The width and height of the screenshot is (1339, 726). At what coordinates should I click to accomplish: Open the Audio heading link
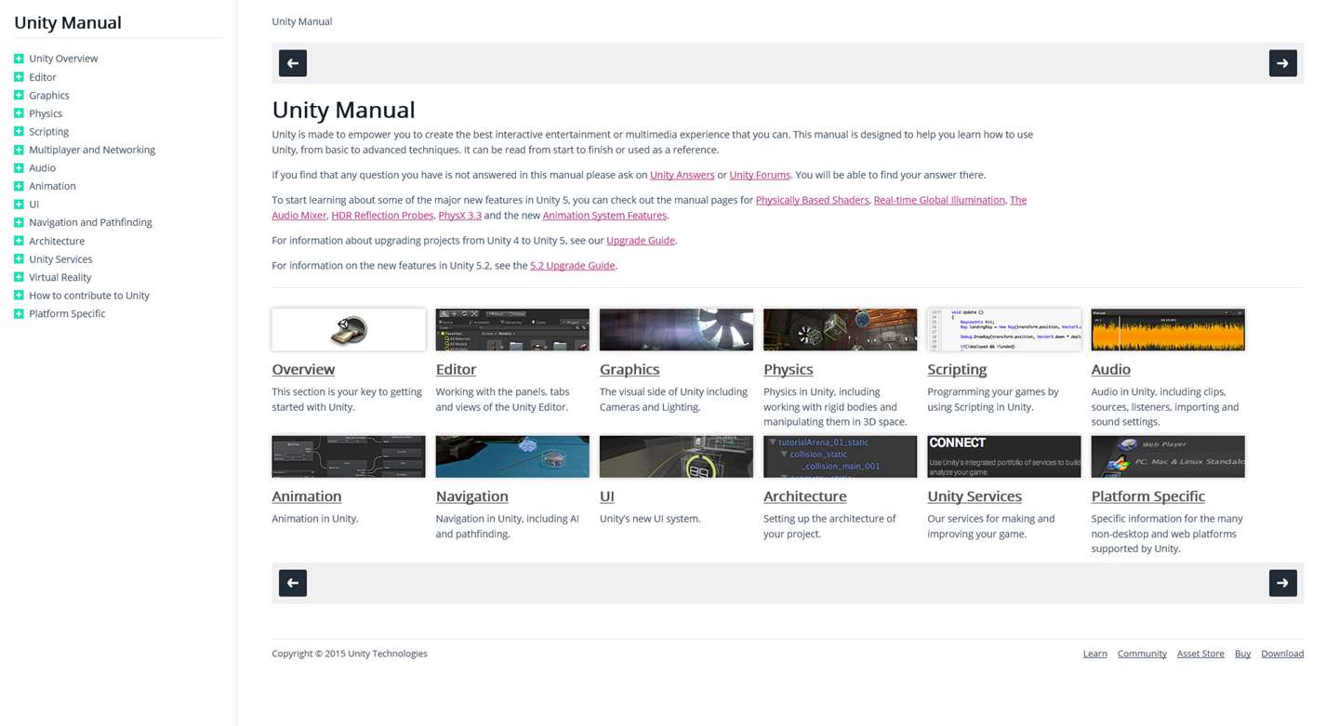pyautogui.click(x=1110, y=369)
